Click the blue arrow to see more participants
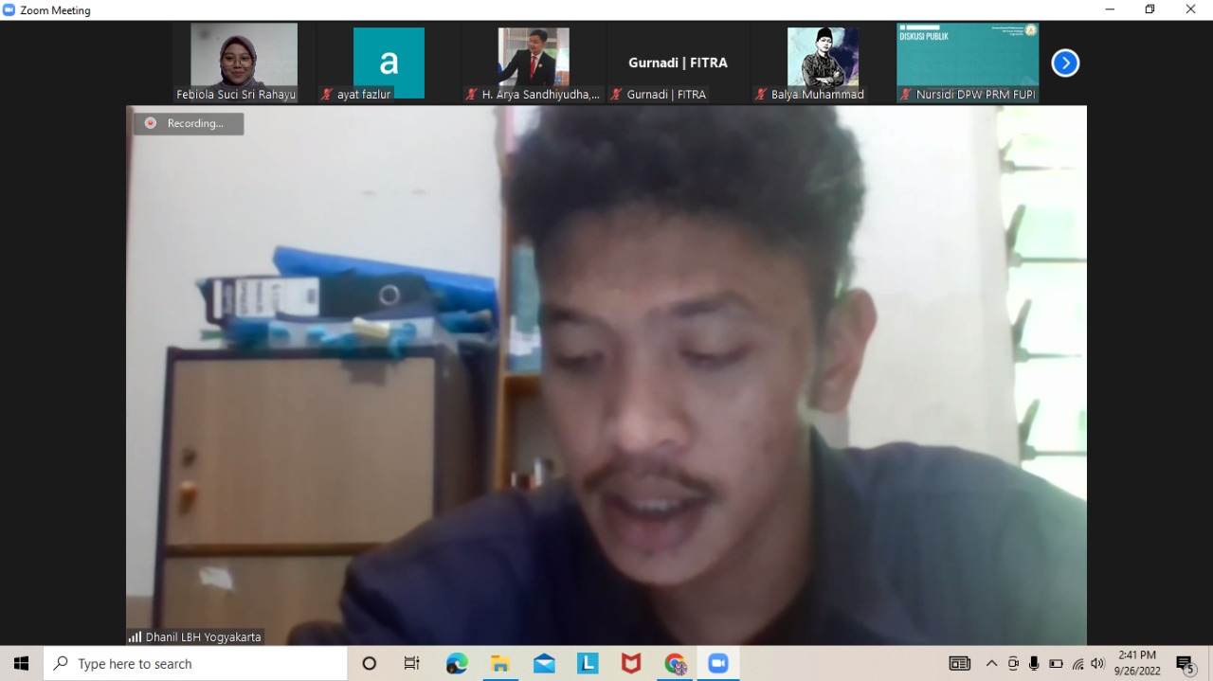This screenshot has width=1213, height=681. [1065, 63]
